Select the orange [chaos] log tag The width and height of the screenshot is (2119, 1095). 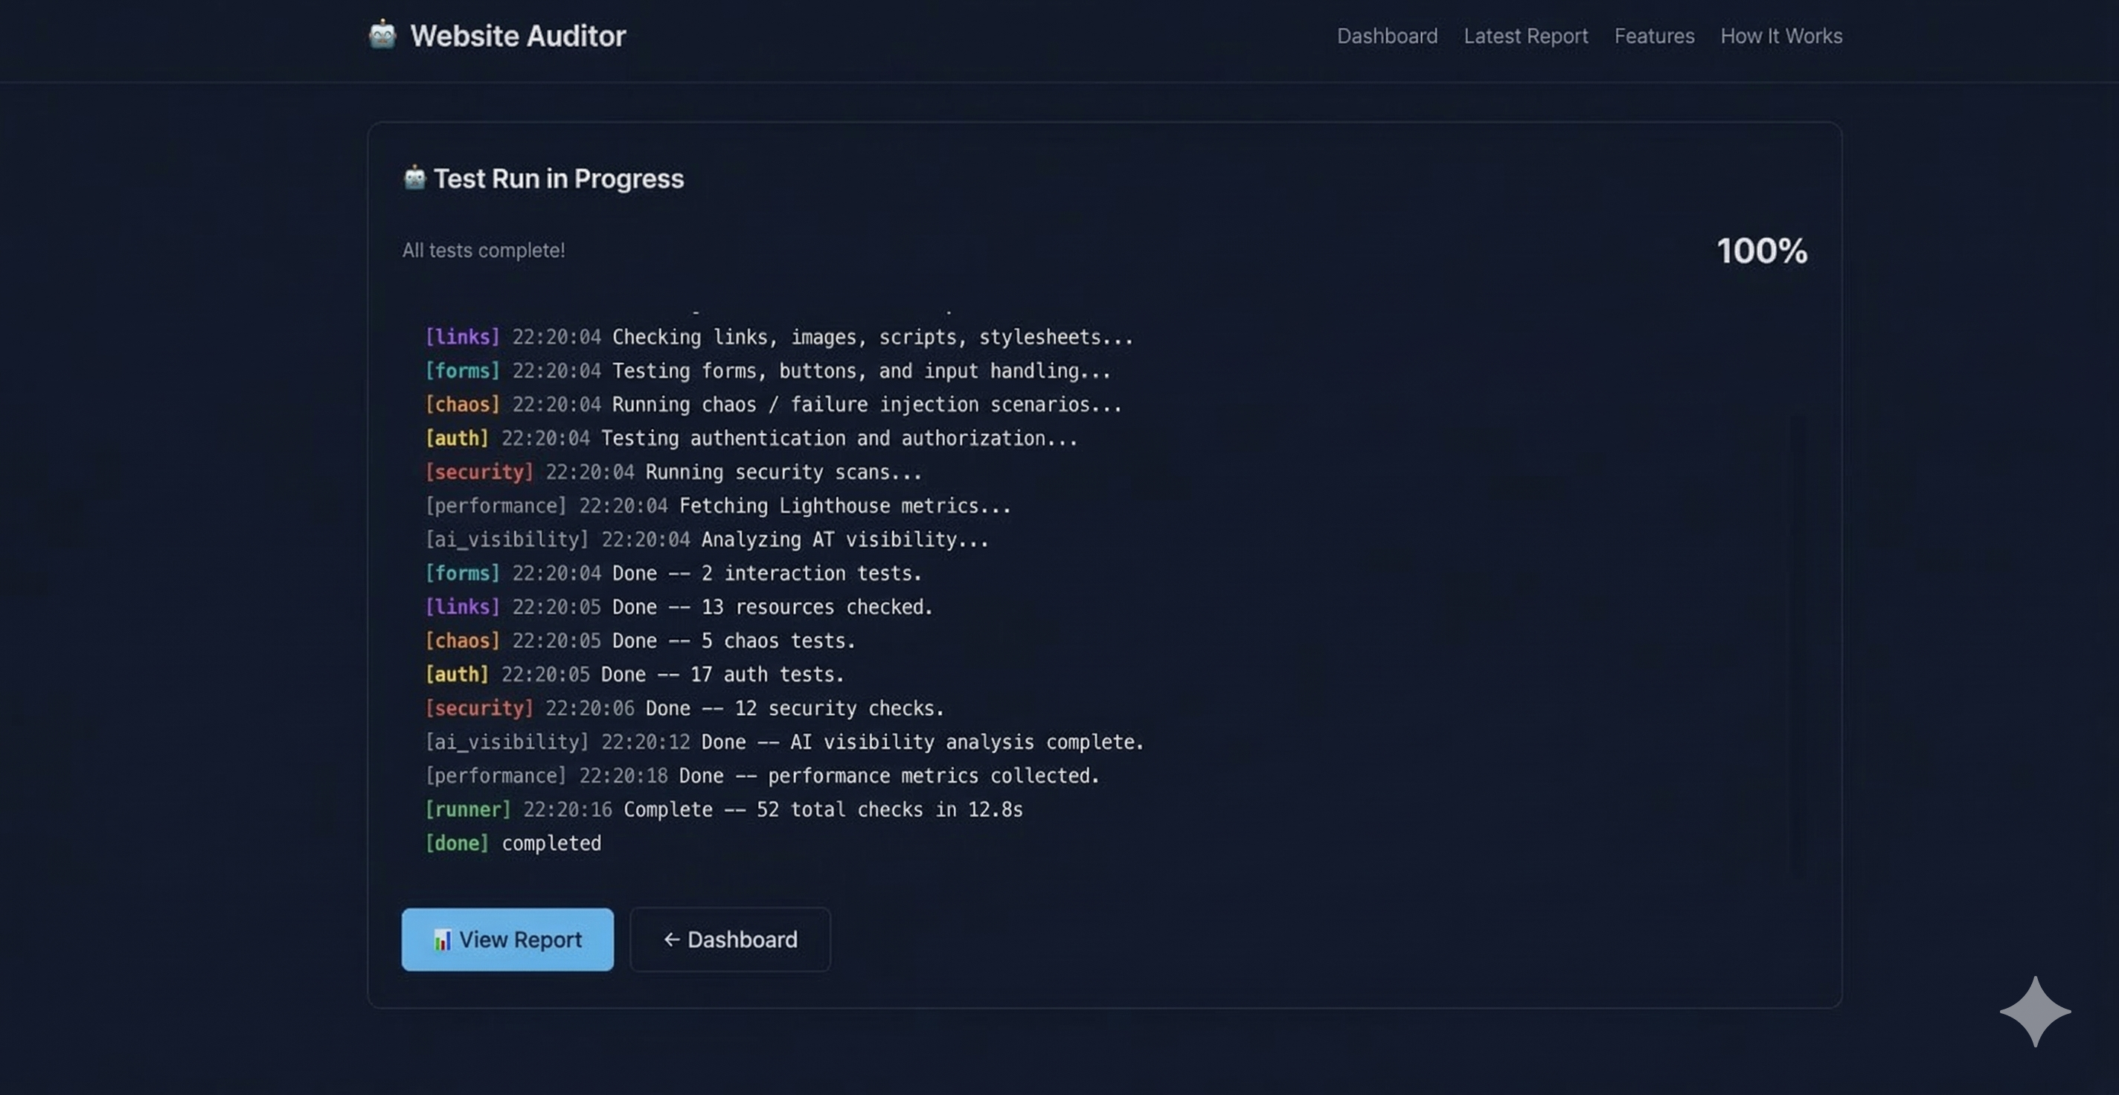[462, 404]
